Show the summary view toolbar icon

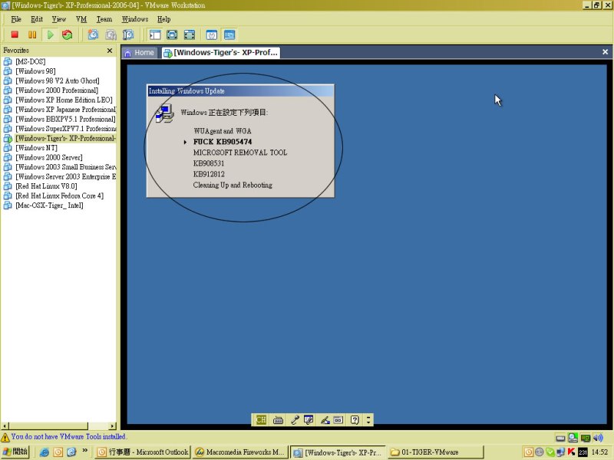tap(212, 34)
